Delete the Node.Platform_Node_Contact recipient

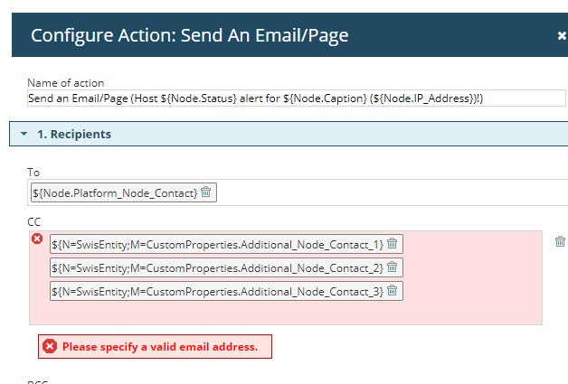point(205,192)
